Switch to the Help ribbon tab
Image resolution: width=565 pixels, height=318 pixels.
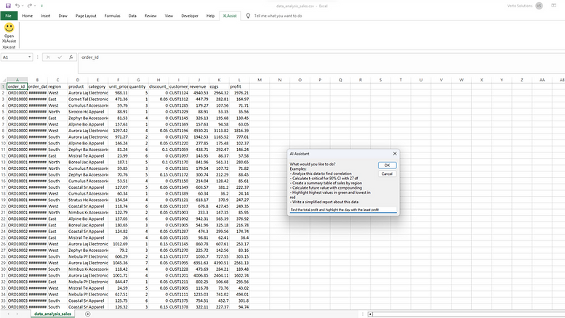pos(210,16)
